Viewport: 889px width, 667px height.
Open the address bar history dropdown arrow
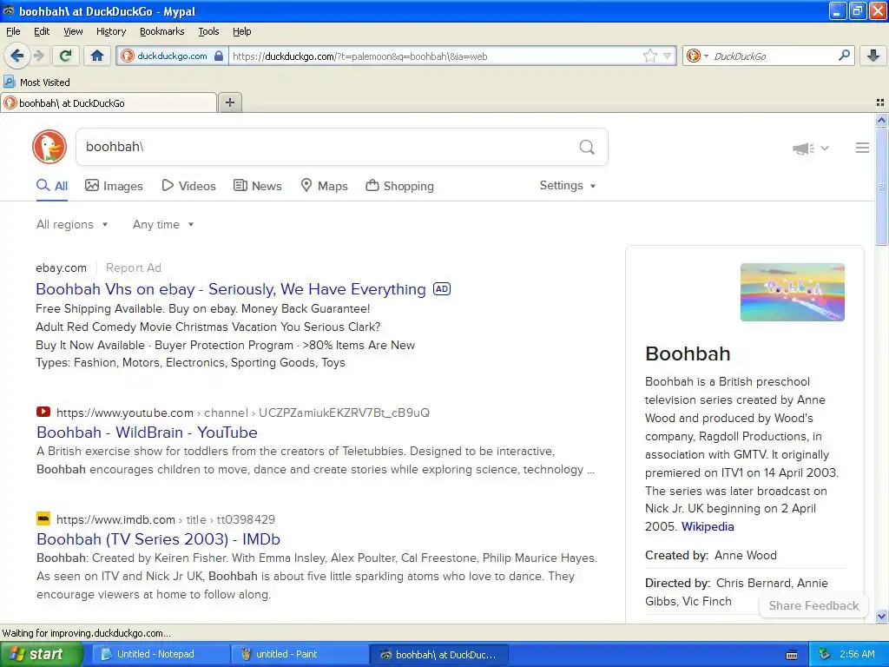point(668,56)
